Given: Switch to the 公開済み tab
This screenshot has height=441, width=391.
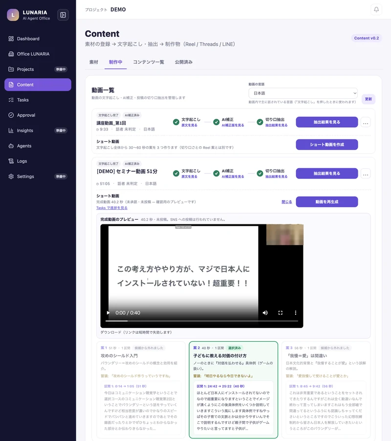Looking at the screenshot, I should click(x=184, y=62).
